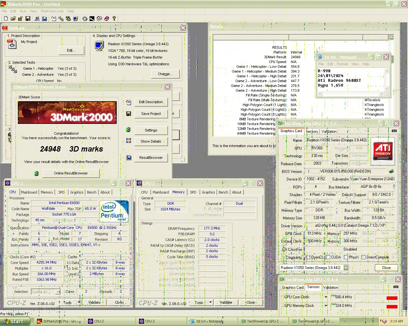
Task: Click the black image toolbar icon
Action: click(92, 19)
